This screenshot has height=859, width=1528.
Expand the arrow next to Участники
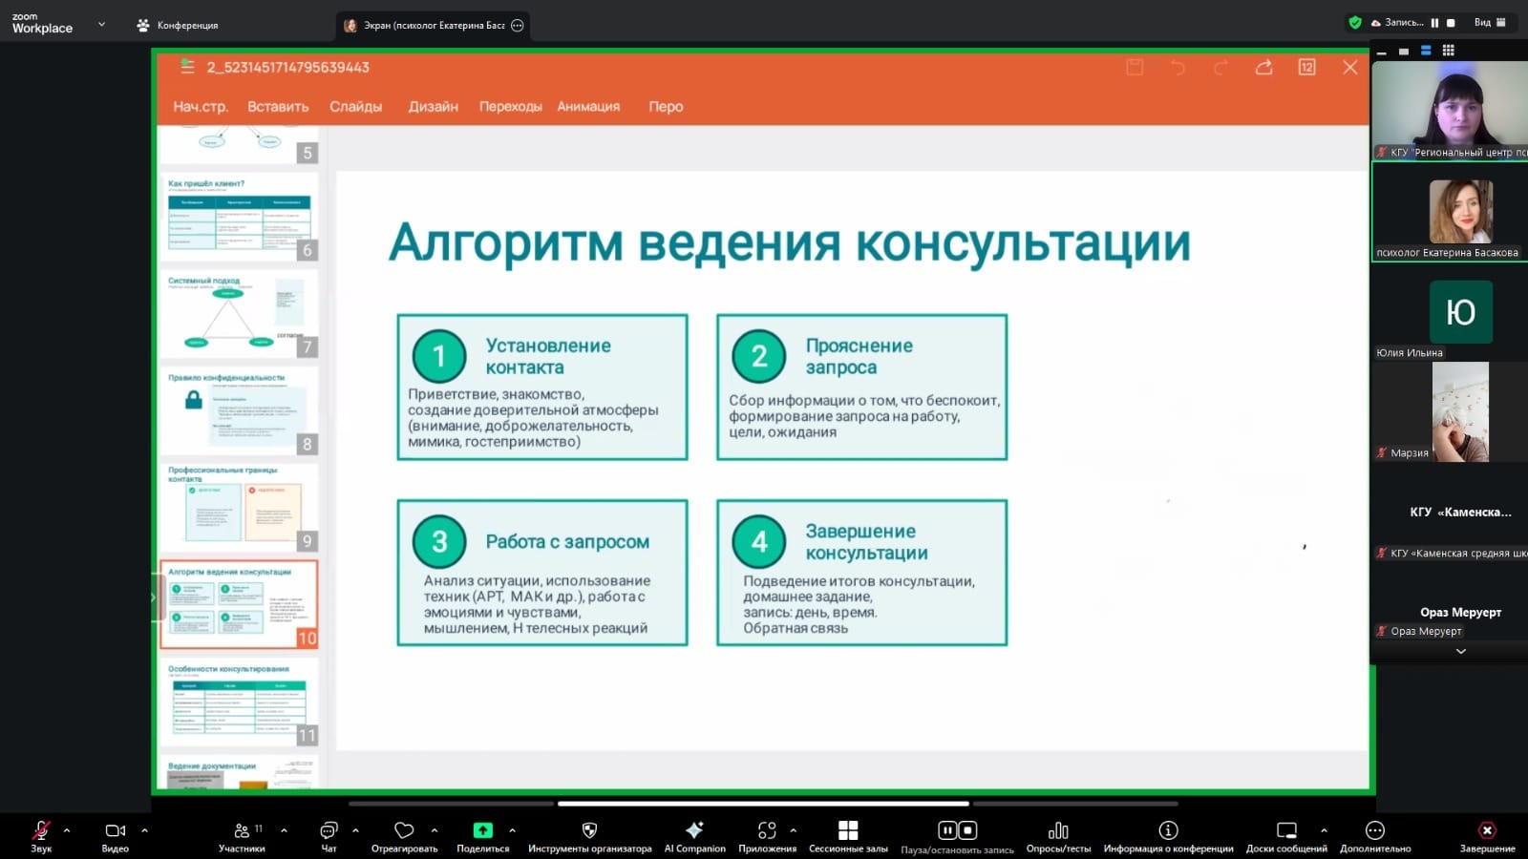[284, 830]
